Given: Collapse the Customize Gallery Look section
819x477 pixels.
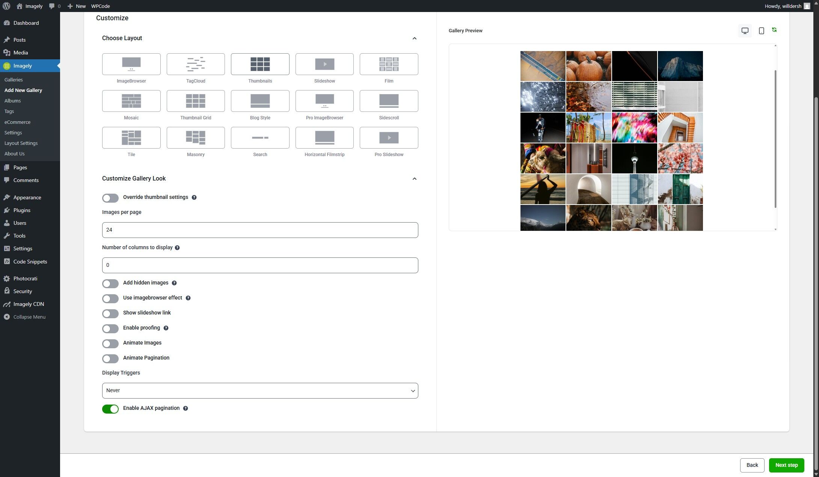Looking at the screenshot, I should (x=414, y=179).
